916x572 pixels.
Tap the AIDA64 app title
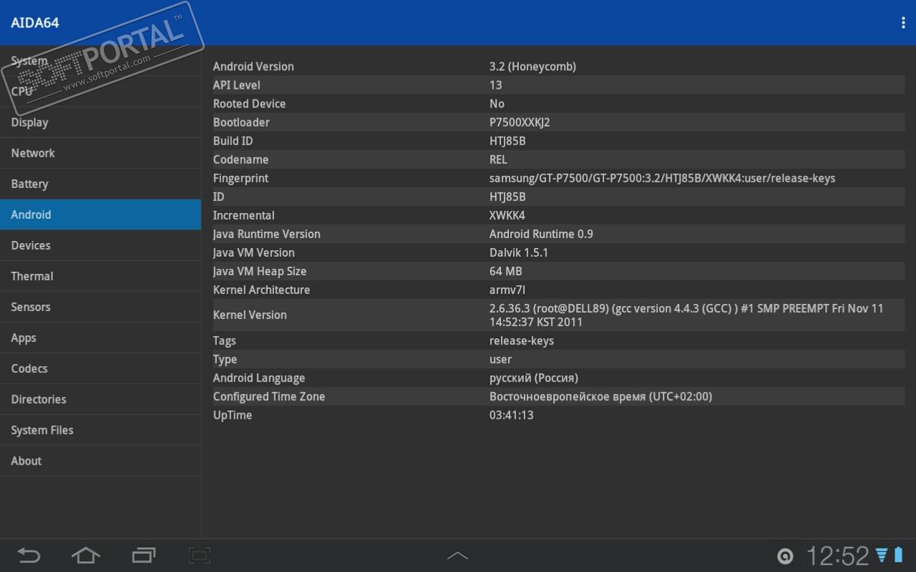tap(35, 23)
